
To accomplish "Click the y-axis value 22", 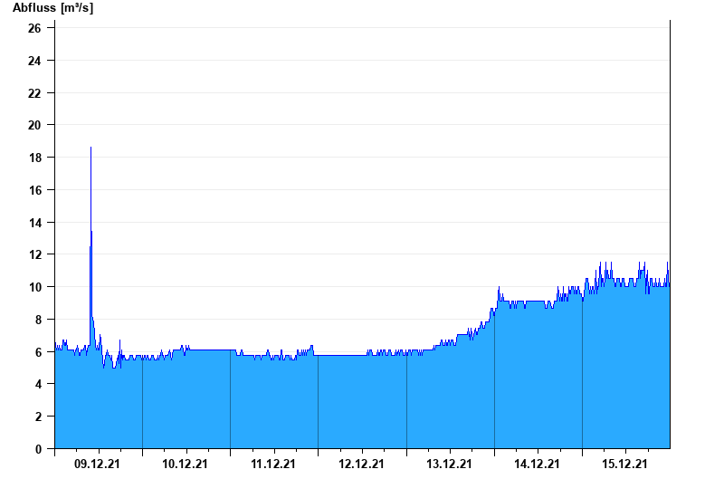I will 35,93.
